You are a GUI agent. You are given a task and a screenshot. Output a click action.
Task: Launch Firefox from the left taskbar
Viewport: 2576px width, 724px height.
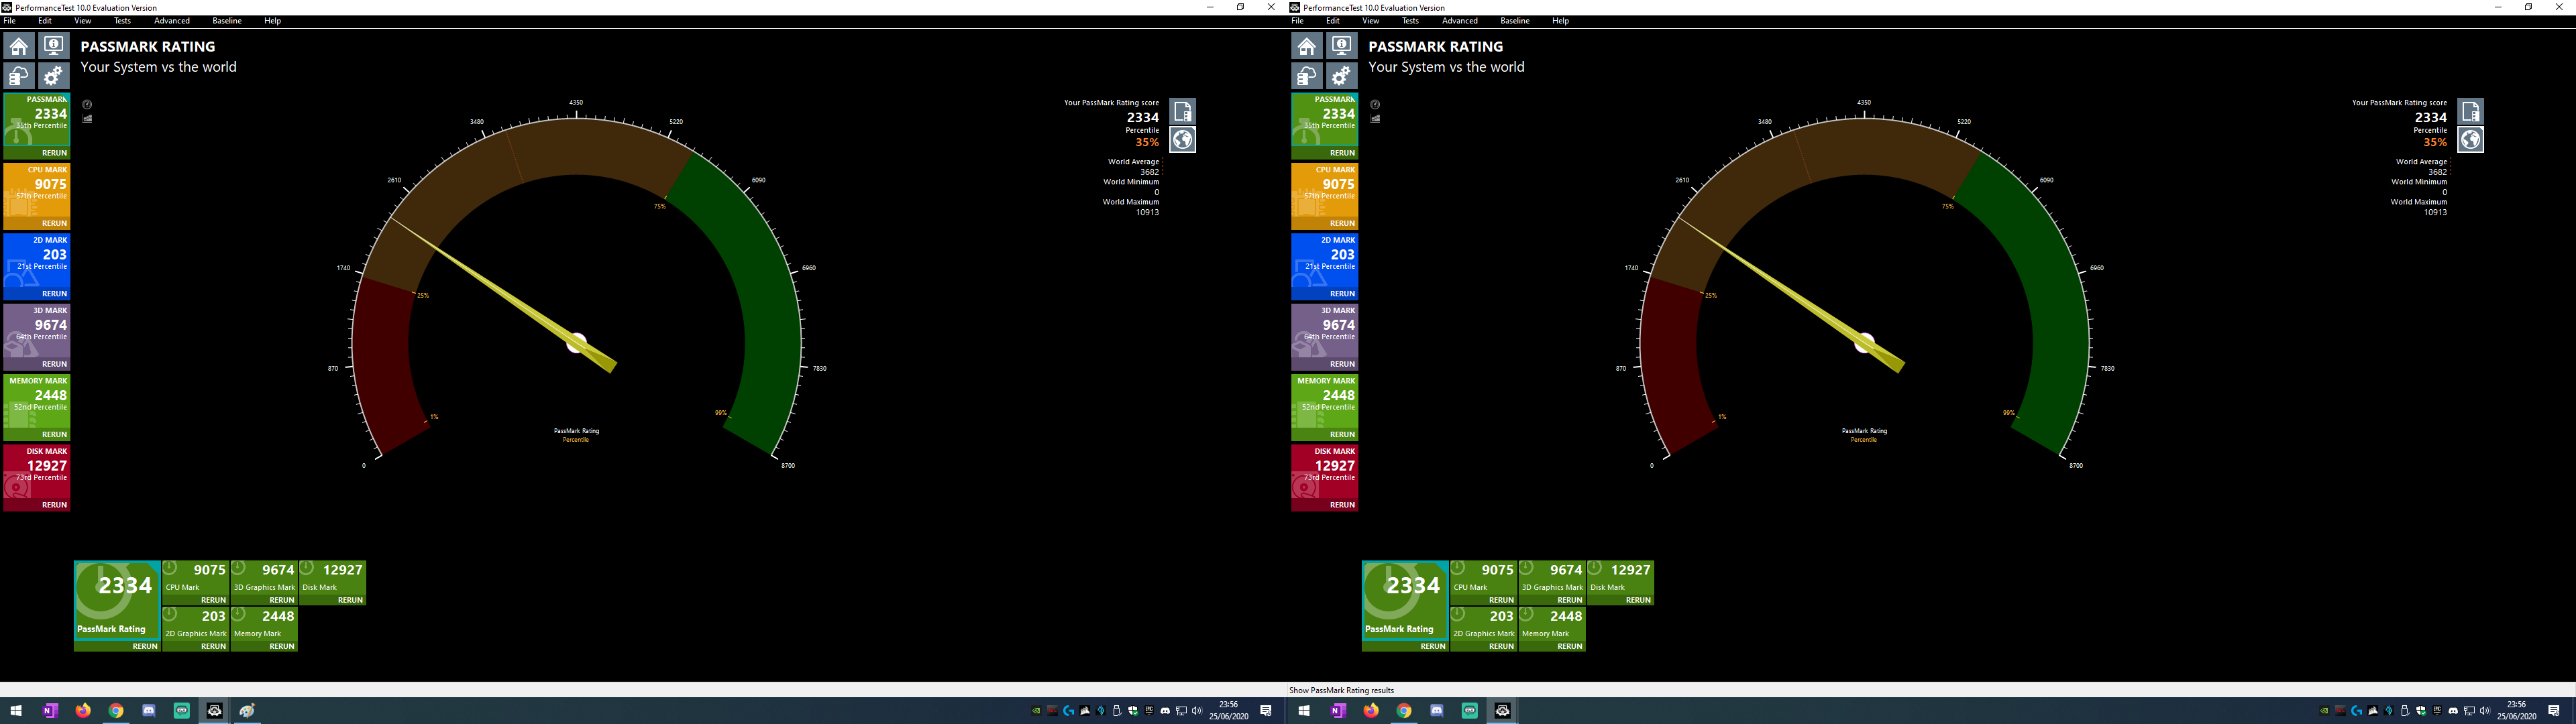83,711
